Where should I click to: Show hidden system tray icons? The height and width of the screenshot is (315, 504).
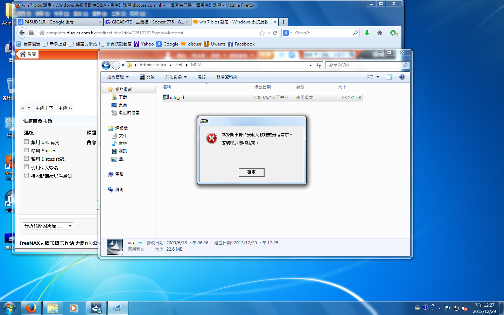(439, 308)
